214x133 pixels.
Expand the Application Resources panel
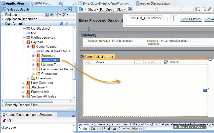[3, 19]
